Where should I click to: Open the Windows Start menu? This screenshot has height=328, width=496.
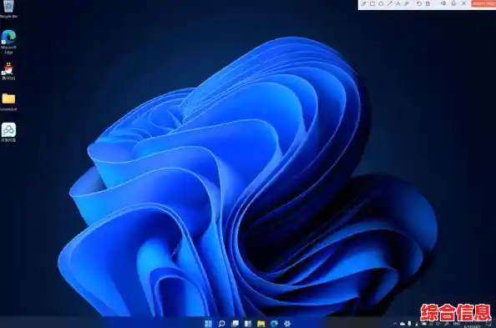tap(208, 323)
